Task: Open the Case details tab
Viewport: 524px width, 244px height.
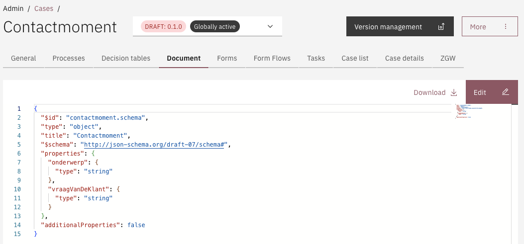Action: tap(404, 58)
